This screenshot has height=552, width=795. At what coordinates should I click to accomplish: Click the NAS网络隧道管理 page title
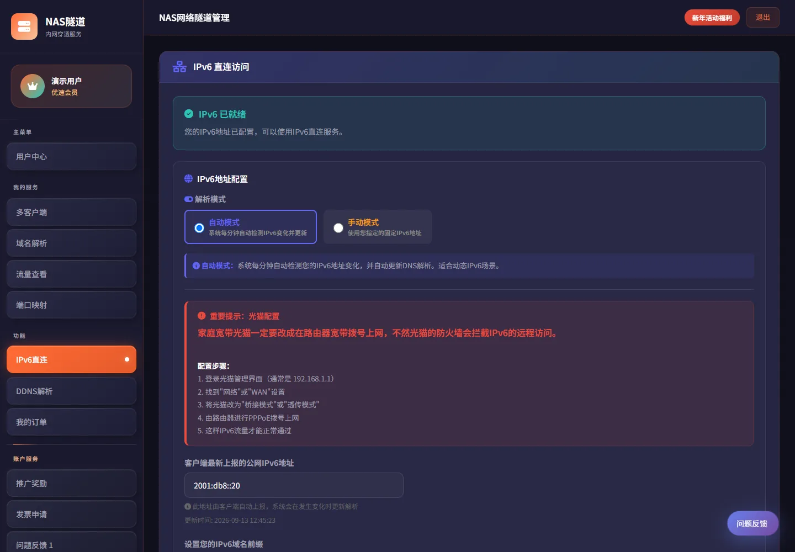pyautogui.click(x=194, y=18)
